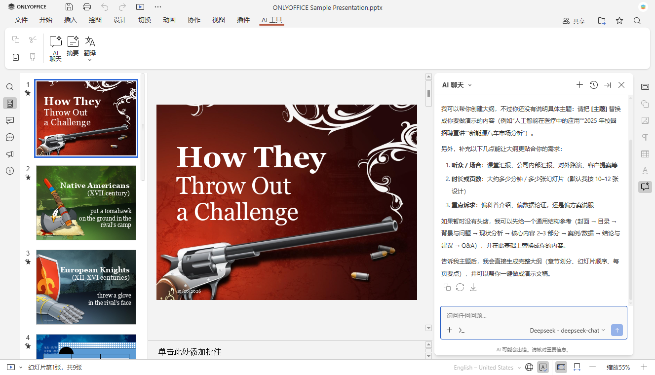Save the presentation with the floppy disk icon
Image resolution: width=655 pixels, height=375 pixels.
click(69, 7)
